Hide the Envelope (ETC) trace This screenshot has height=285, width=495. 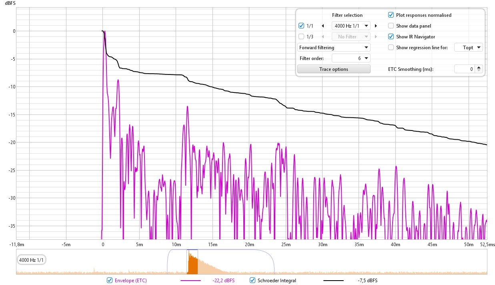click(110, 281)
